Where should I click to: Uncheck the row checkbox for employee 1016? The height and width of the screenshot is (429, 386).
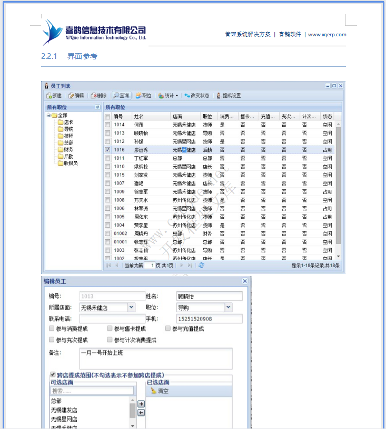pos(107,150)
